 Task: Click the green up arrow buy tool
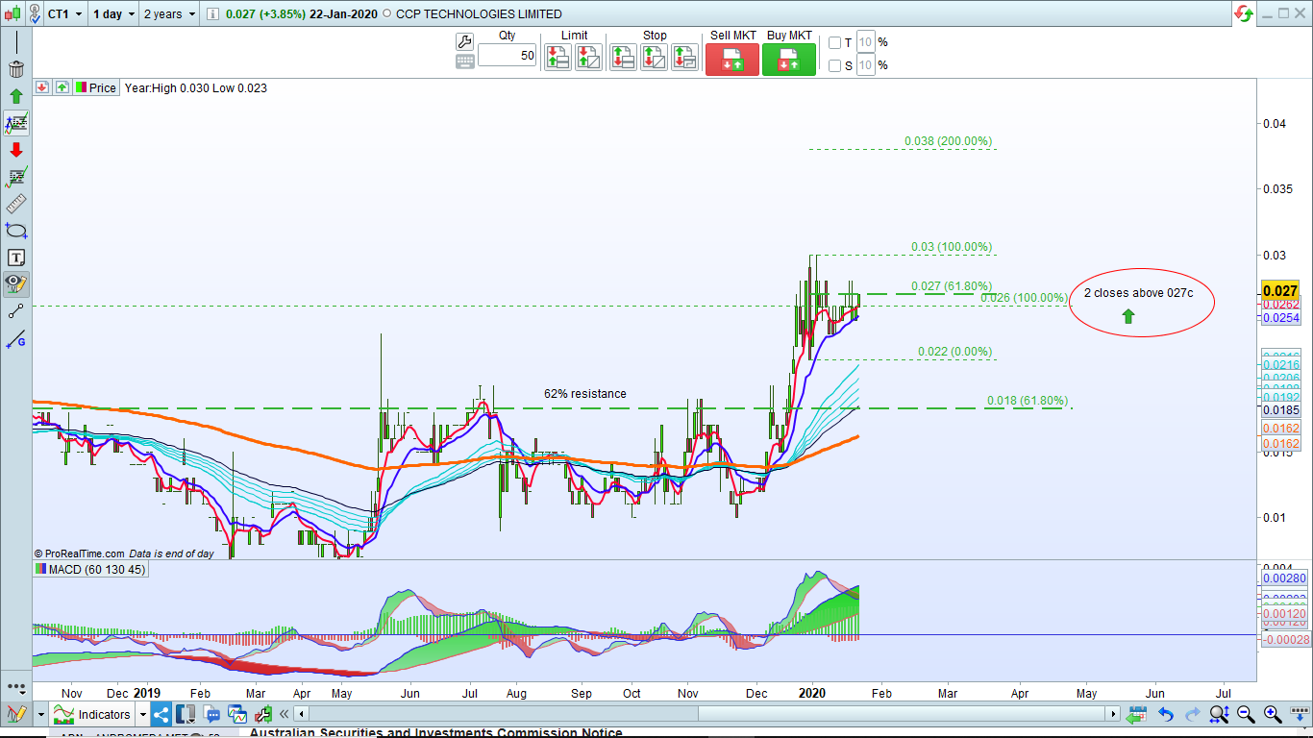tap(16, 96)
